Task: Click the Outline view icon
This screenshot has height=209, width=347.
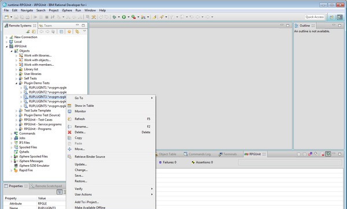Action: pos(297,25)
